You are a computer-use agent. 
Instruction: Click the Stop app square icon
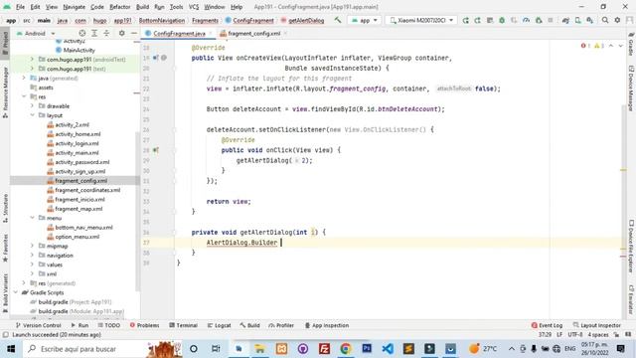click(x=551, y=20)
